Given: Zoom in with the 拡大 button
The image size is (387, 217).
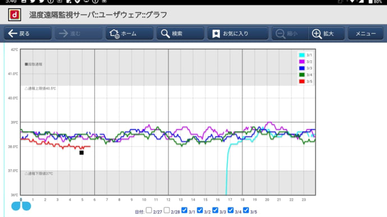Looking at the screenshot, I should [x=326, y=33].
